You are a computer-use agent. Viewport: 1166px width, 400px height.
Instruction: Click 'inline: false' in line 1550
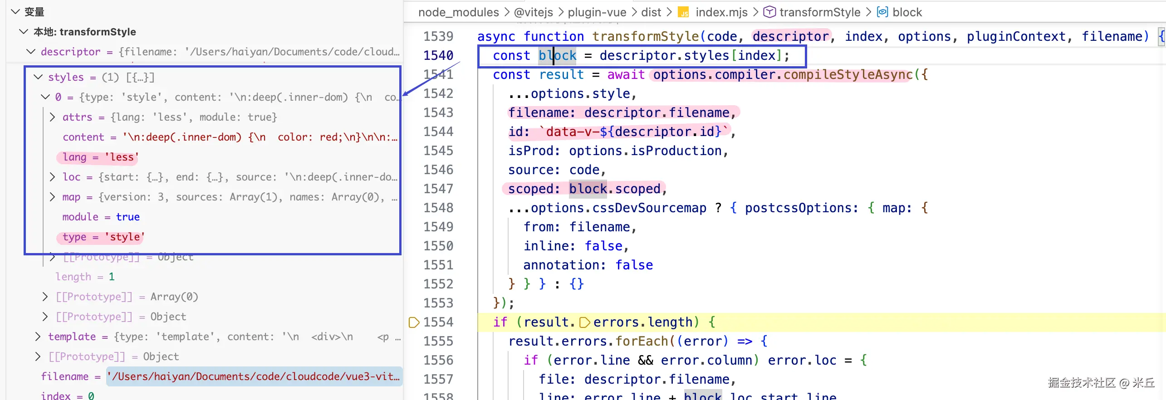pos(573,246)
